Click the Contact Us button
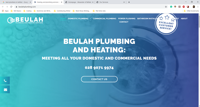This screenshot has width=200, height=107. point(99,79)
